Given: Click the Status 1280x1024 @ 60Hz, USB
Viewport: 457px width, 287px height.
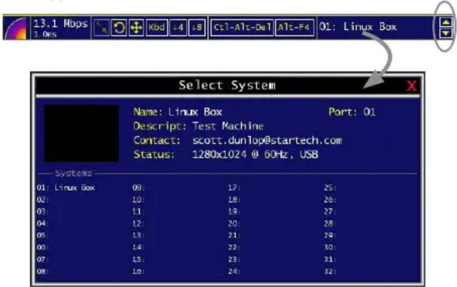Looking at the screenshot, I should [x=255, y=154].
